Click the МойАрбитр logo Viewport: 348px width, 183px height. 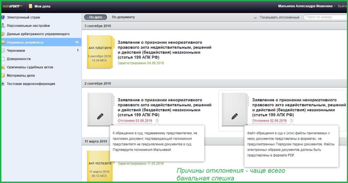point(12,6)
